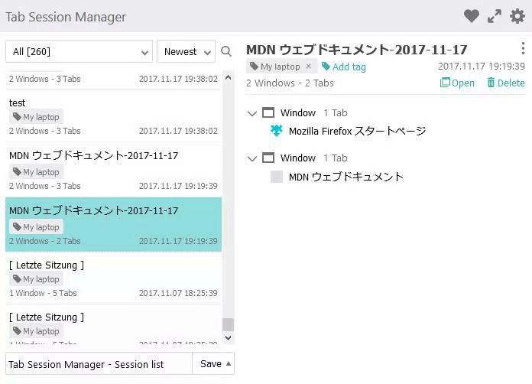This screenshot has height=384, width=532.
Task: Click the scrollbar up arrow of session list
Action: [228, 77]
